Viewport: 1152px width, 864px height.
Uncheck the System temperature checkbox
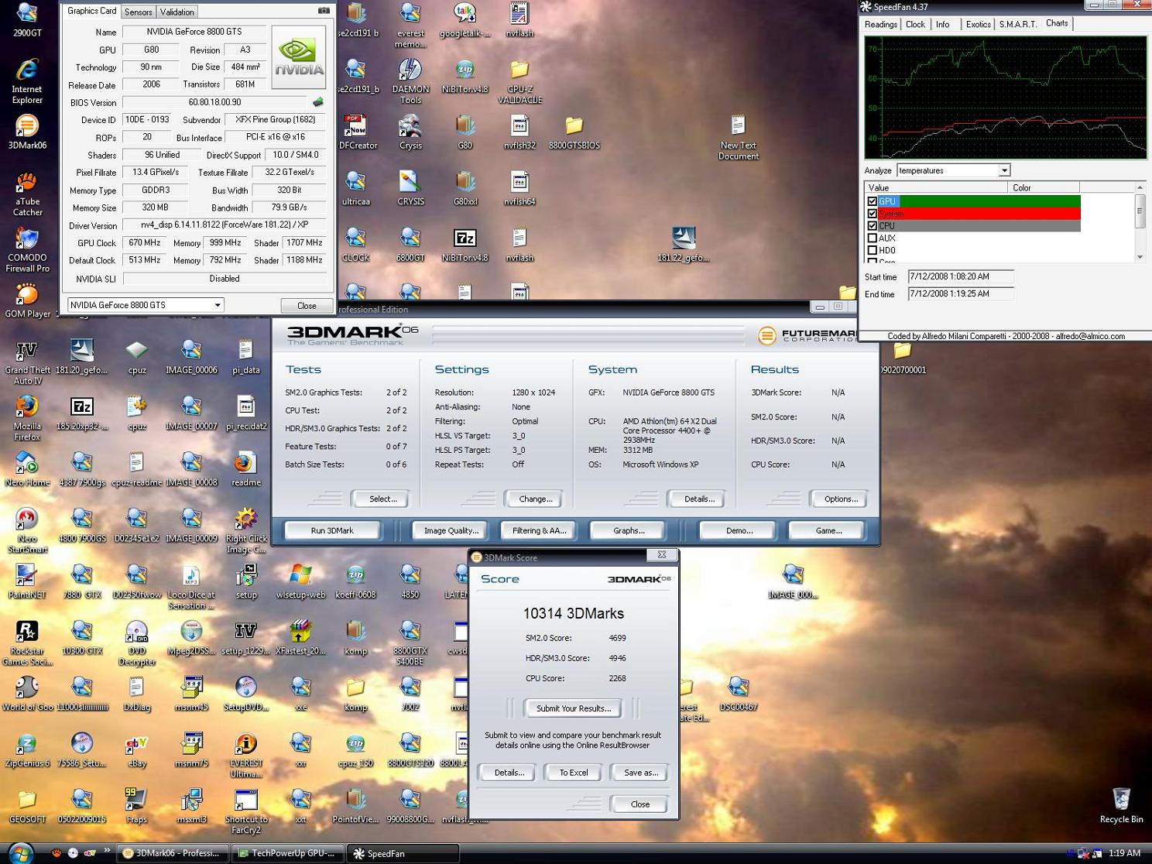(x=872, y=214)
